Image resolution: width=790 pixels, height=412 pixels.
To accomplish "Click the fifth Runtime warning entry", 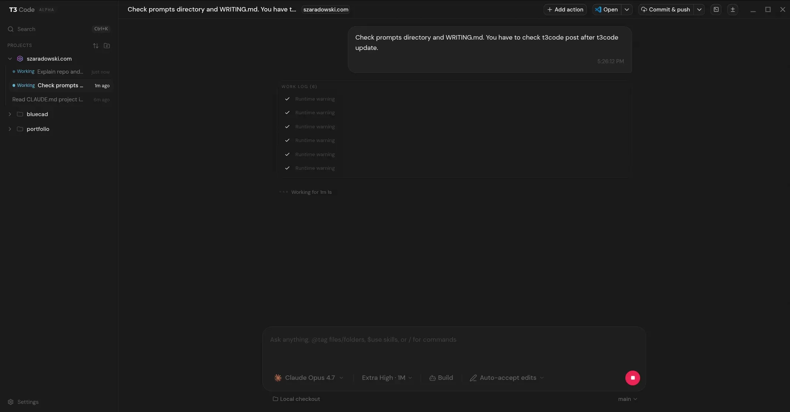I will 310,155.
